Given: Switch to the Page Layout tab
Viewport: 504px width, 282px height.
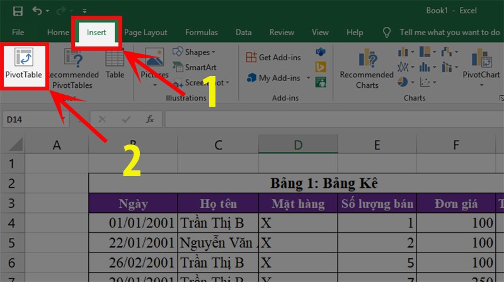Looking at the screenshot, I should point(146,32).
